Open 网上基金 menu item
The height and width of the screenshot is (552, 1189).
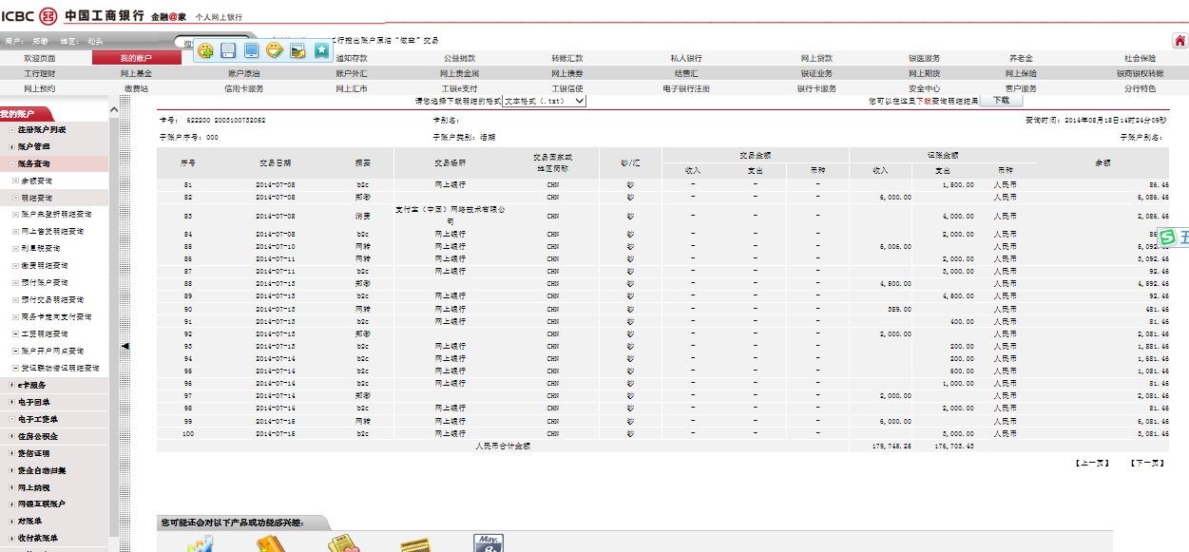coord(136,73)
